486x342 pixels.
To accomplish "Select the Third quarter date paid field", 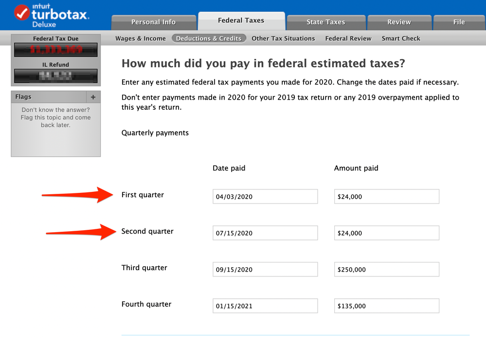I will tap(265, 269).
